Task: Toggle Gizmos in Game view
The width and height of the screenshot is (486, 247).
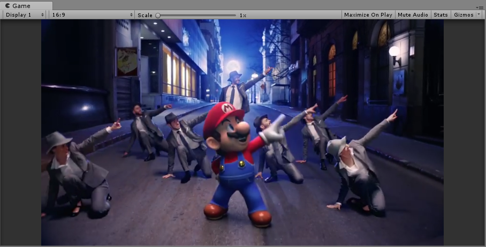Action: [464, 14]
